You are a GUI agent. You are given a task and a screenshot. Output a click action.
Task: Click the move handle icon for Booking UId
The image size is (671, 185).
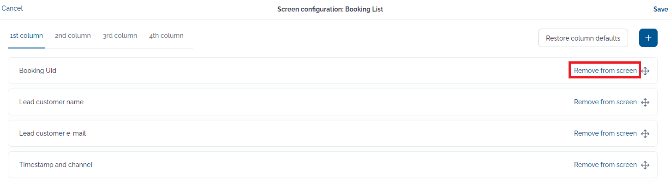pyautogui.click(x=645, y=71)
